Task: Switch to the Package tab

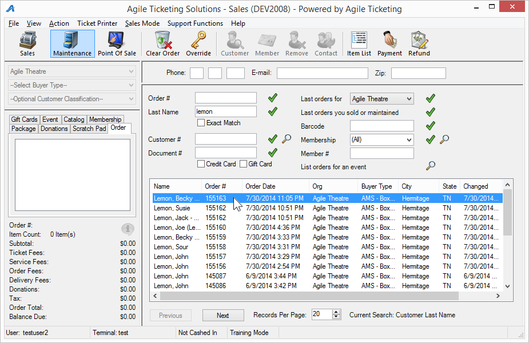Action: click(23, 129)
